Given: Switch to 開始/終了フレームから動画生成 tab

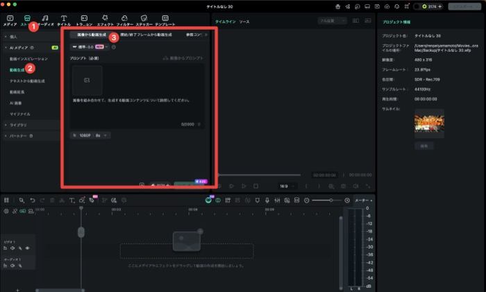Looking at the screenshot, I should point(146,35).
